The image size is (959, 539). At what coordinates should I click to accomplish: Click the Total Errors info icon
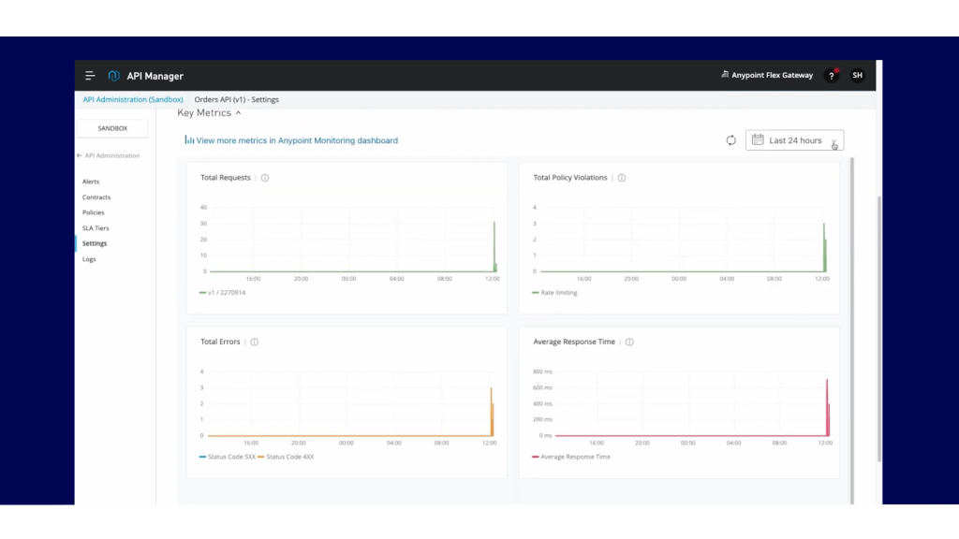(x=255, y=342)
